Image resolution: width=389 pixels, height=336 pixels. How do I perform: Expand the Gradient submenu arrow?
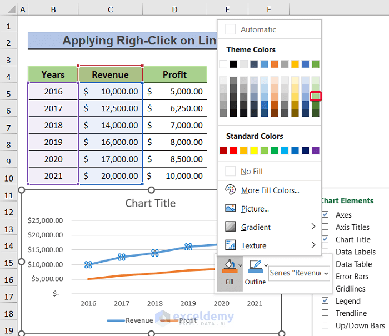pyautogui.click(x=313, y=227)
